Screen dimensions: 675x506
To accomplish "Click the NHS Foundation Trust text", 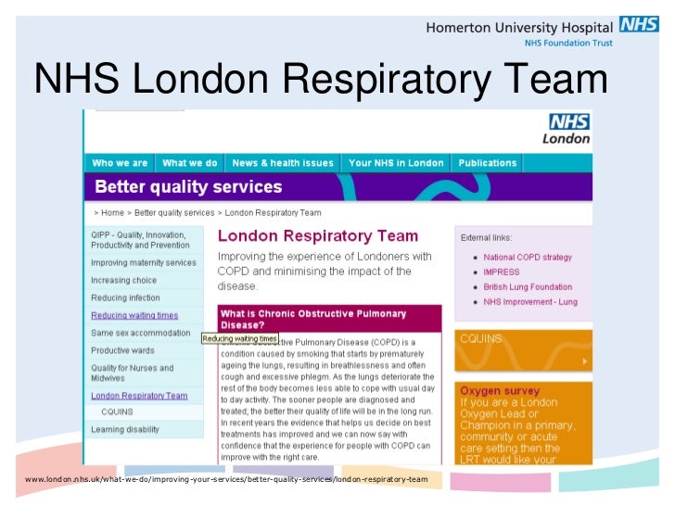I will click(568, 43).
